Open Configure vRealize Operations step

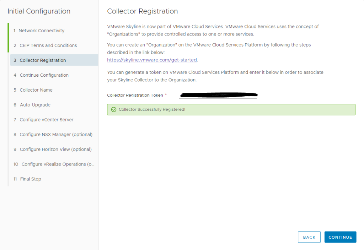pos(54,164)
